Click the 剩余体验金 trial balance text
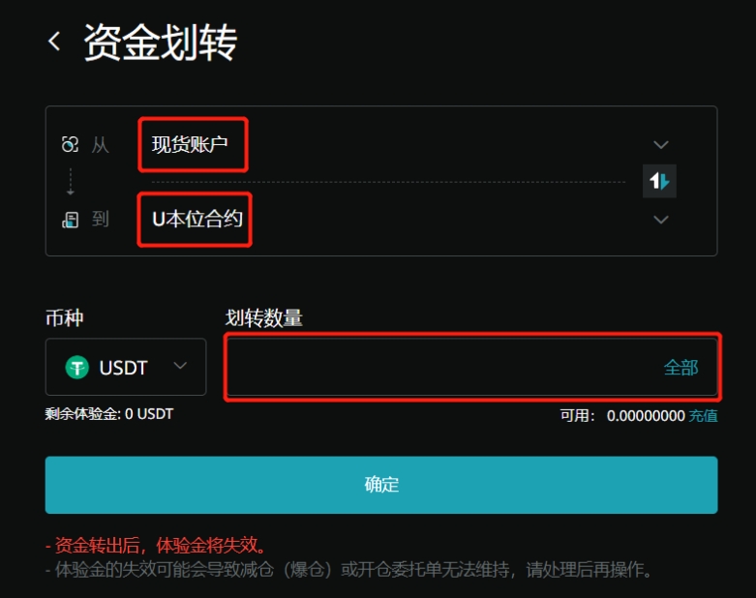The width and height of the screenshot is (756, 598). tap(109, 414)
